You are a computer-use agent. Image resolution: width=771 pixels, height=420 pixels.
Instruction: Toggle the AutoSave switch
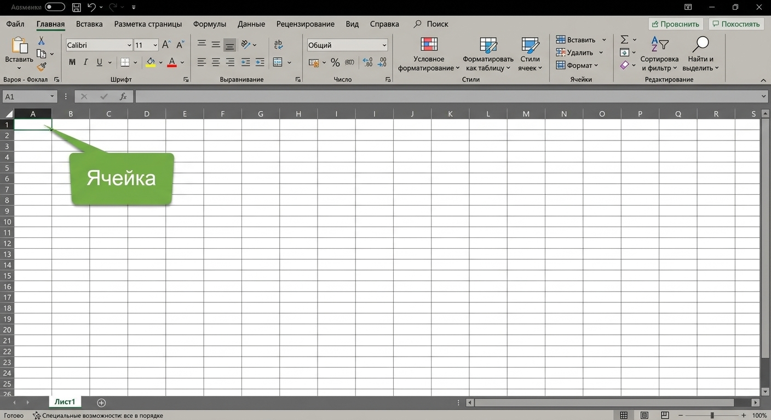tap(55, 7)
